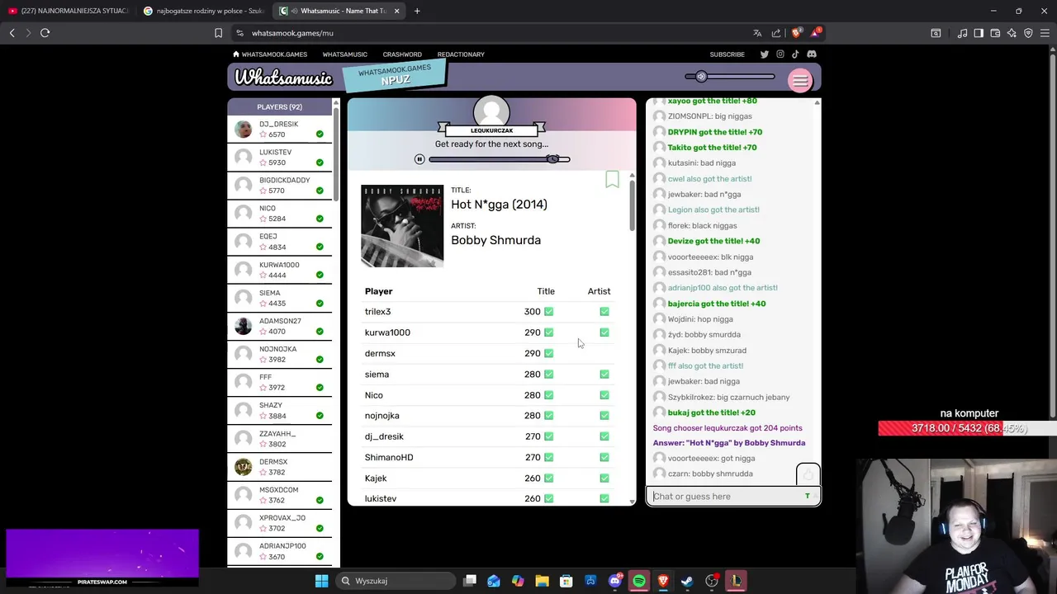Click the Bobby Shmurda album cover
Screen dimensions: 1057x594
coord(402,226)
